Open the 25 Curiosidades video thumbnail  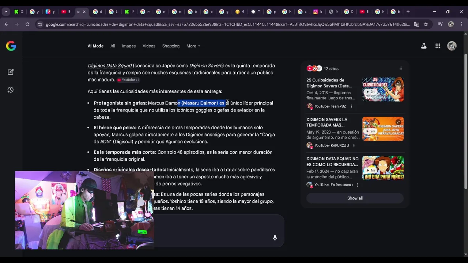[383, 89]
